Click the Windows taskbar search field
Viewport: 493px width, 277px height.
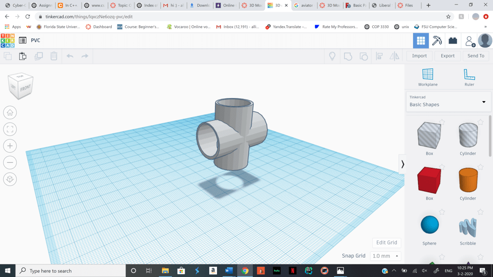[71, 271]
